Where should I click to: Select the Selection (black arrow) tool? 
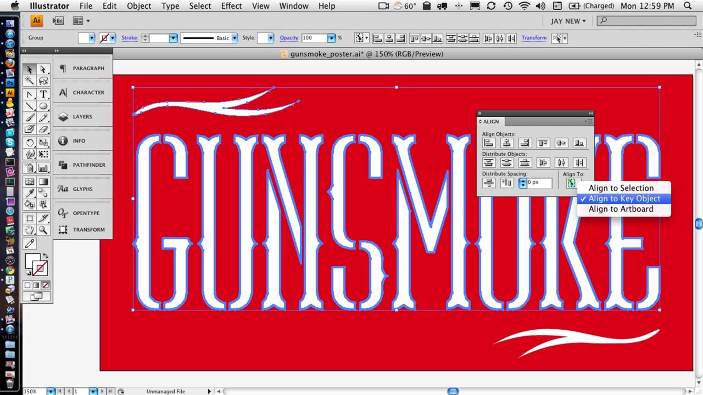pos(30,70)
